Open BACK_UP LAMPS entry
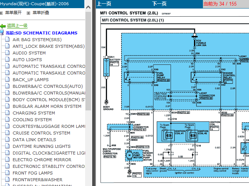Viewport: 249px width, 186px height. click(30, 80)
